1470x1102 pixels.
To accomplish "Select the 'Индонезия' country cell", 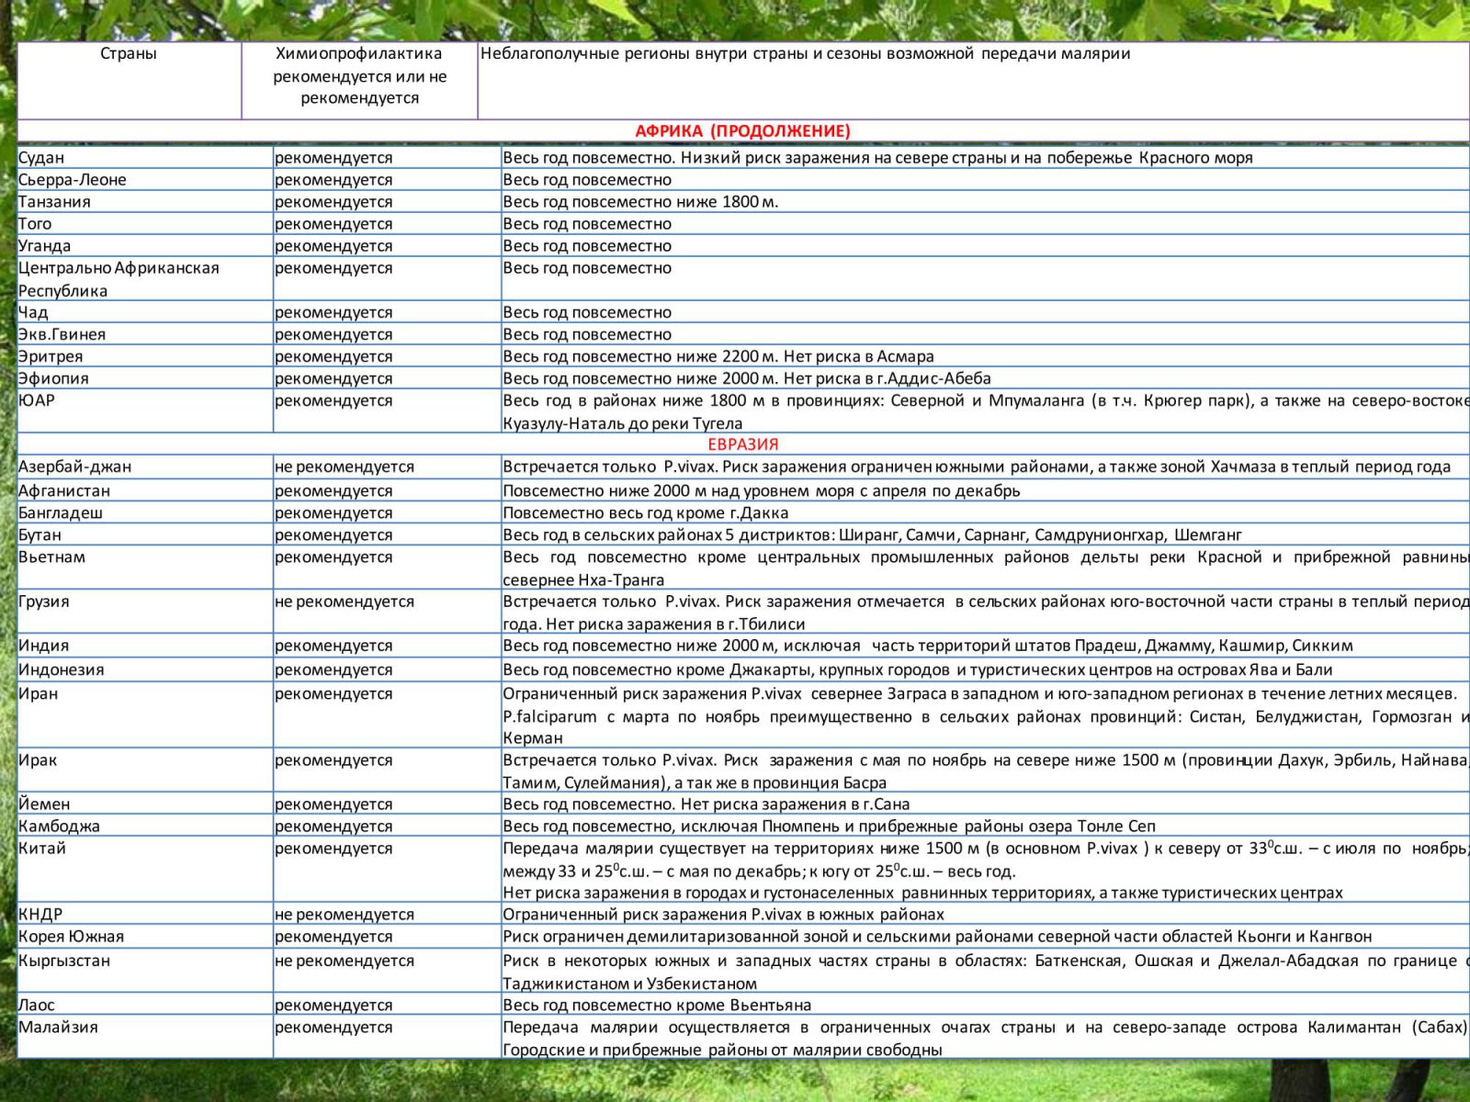I will (145, 669).
